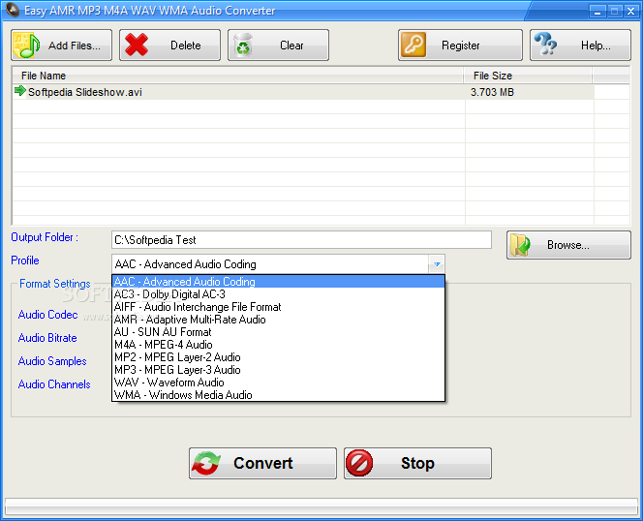Select MP3 - MPEG Layer-3 Audio
Image resolution: width=643 pixels, height=521 pixels.
[279, 370]
